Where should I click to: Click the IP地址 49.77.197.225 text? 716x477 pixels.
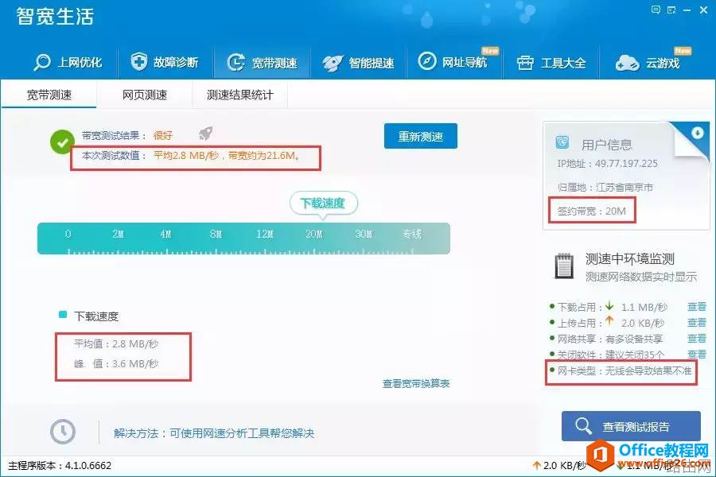click(x=607, y=164)
